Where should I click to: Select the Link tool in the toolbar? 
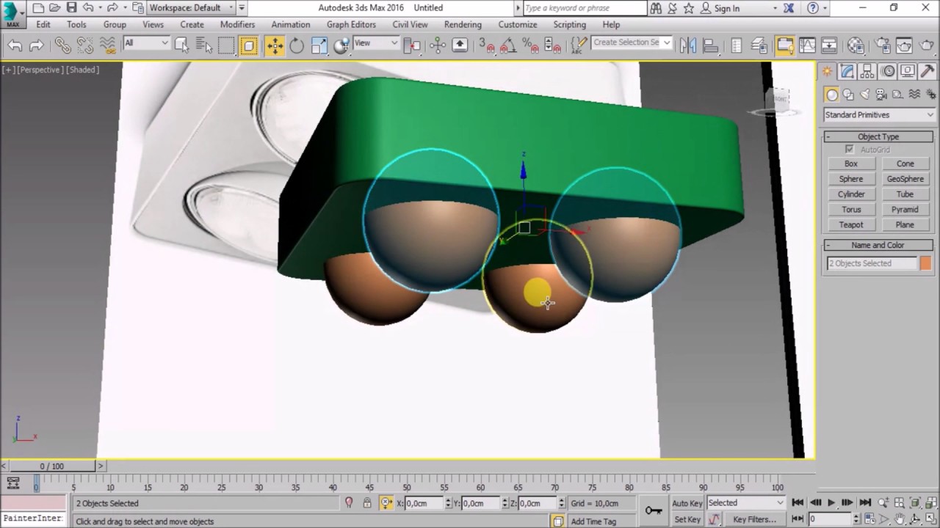[x=62, y=45]
